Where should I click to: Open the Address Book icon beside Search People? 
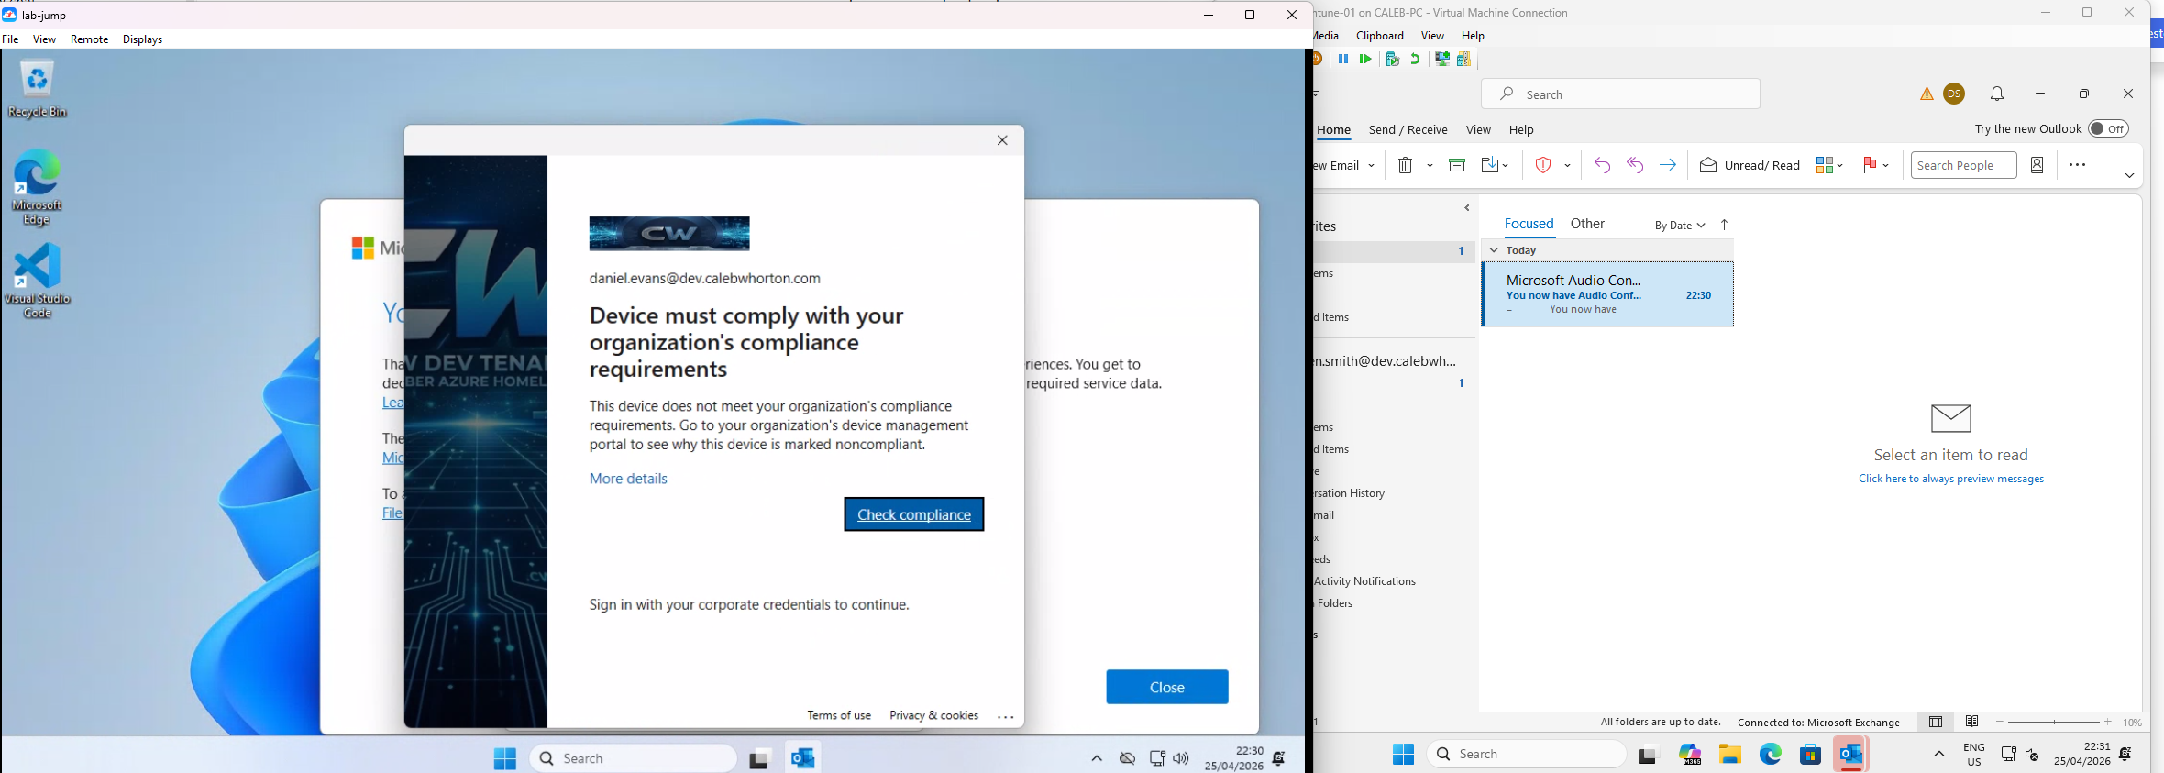[x=2037, y=165]
